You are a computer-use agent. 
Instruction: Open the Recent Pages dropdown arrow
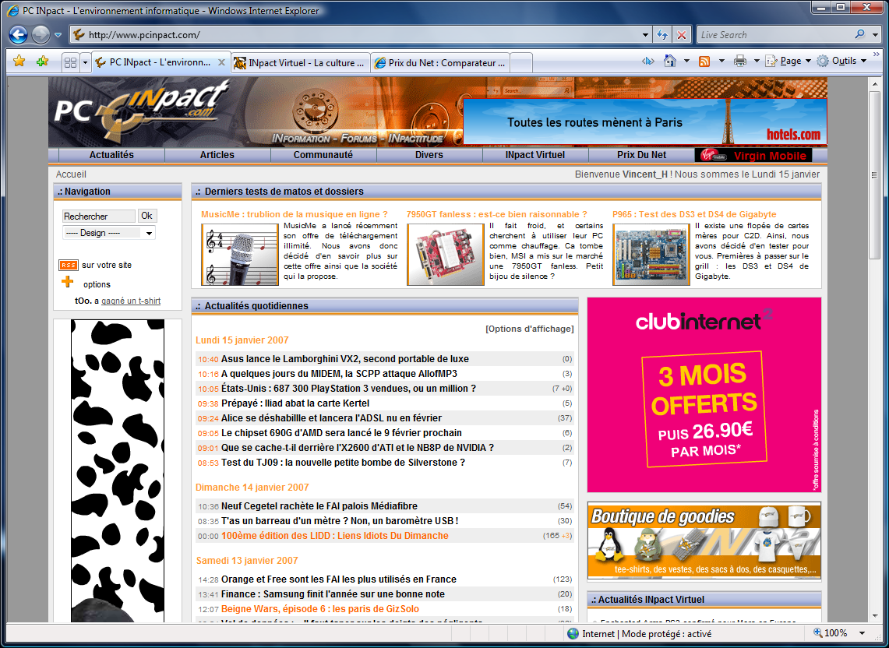(x=58, y=34)
